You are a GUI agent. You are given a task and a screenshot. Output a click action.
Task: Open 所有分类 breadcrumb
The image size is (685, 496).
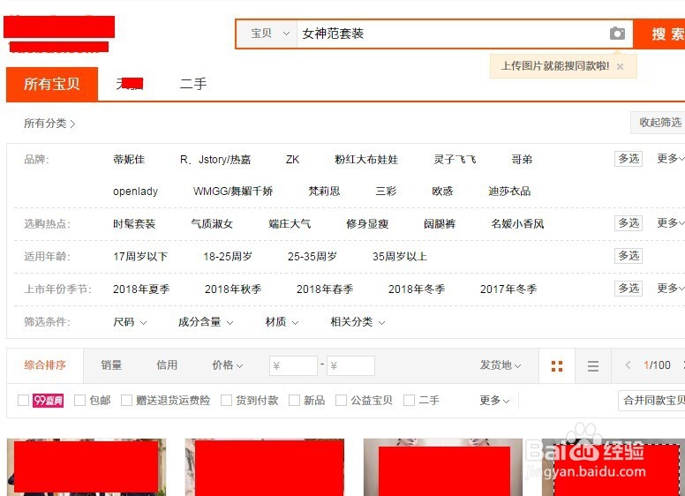pyautogui.click(x=49, y=124)
